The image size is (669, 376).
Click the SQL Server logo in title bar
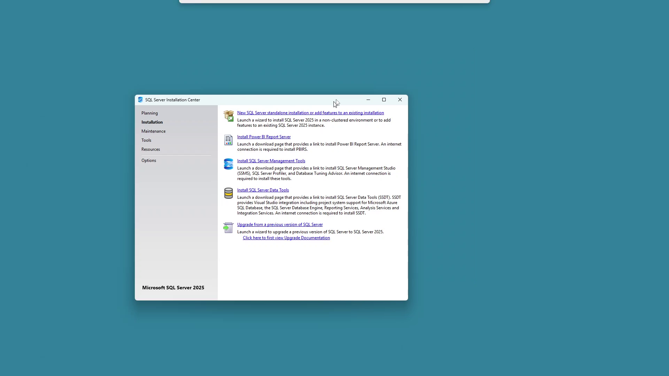pyautogui.click(x=140, y=100)
